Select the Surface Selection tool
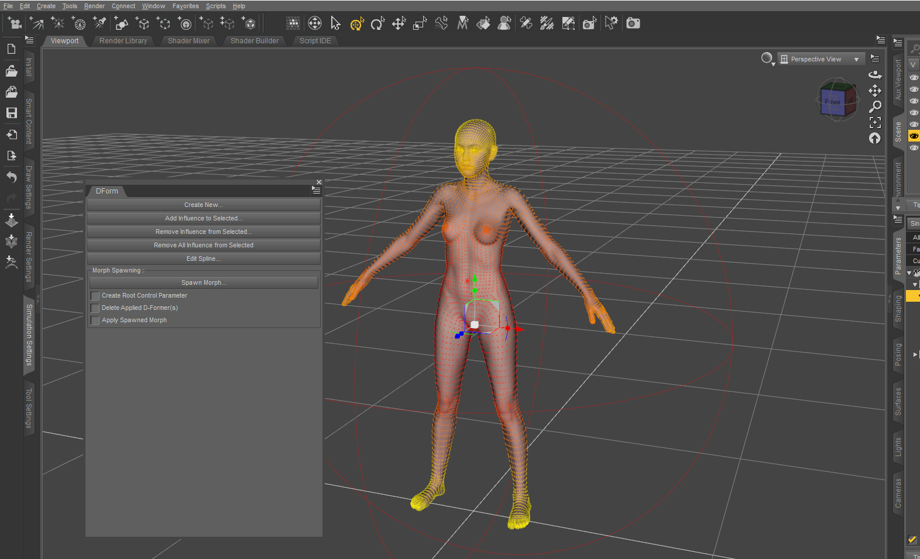Viewport: 920px width, 559px height. (x=483, y=23)
